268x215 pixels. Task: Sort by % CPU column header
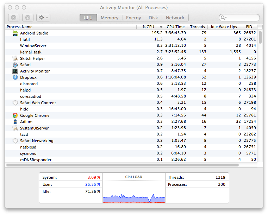tap(150, 27)
